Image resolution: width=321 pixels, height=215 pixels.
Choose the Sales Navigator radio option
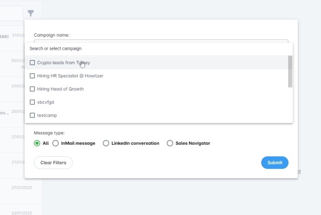coord(170,143)
